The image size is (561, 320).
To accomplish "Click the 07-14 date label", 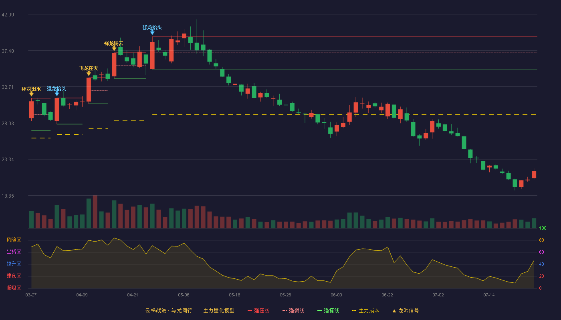I will pos(489,295).
